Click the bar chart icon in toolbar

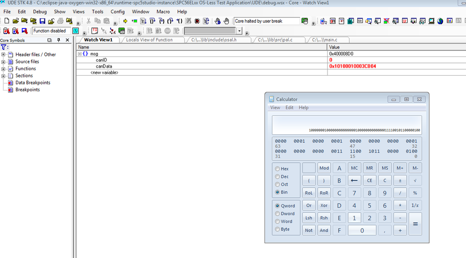449,21
